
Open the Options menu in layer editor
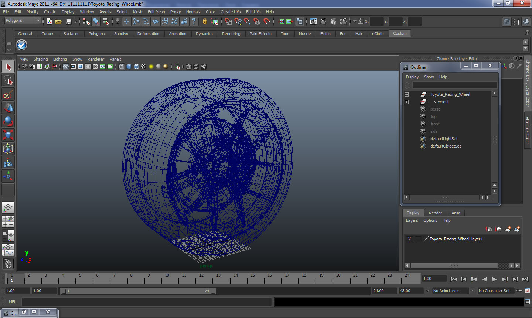point(430,220)
